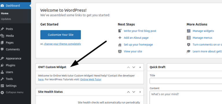Click the pencil icon beside Write your first blog post

coord(120,31)
